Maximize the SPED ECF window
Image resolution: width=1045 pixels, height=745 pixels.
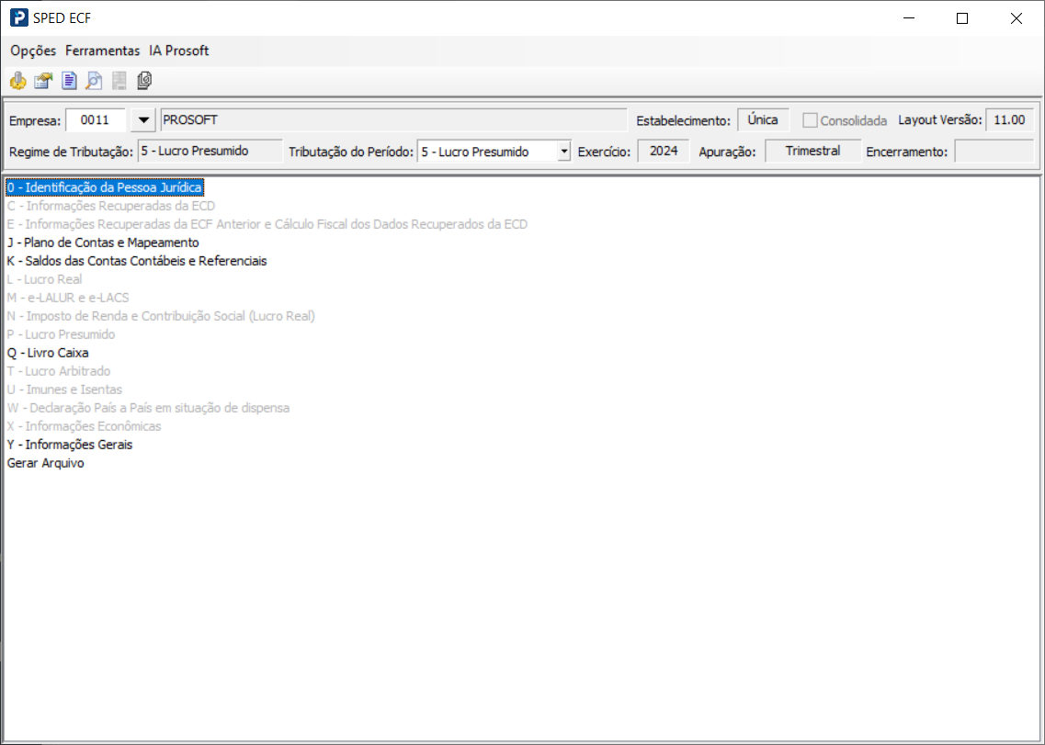961,18
